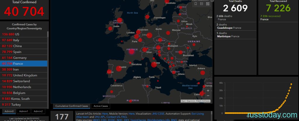
Task: Select Netherlands in the country list
Action: coord(24,87)
